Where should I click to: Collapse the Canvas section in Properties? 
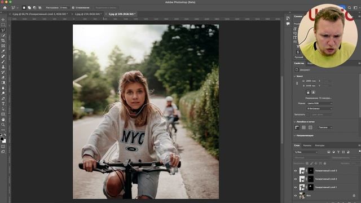(x=294, y=76)
